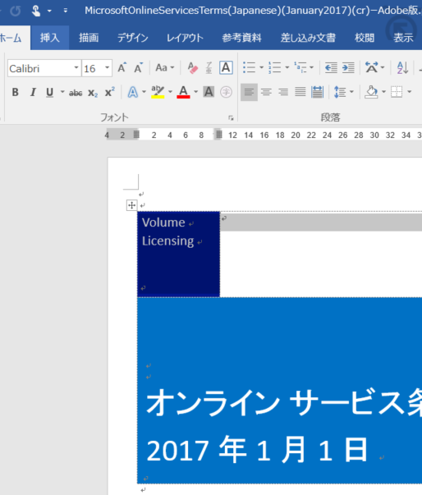This screenshot has height=495, width=422.
Task: Open font dialog launcher
Action: (231, 118)
